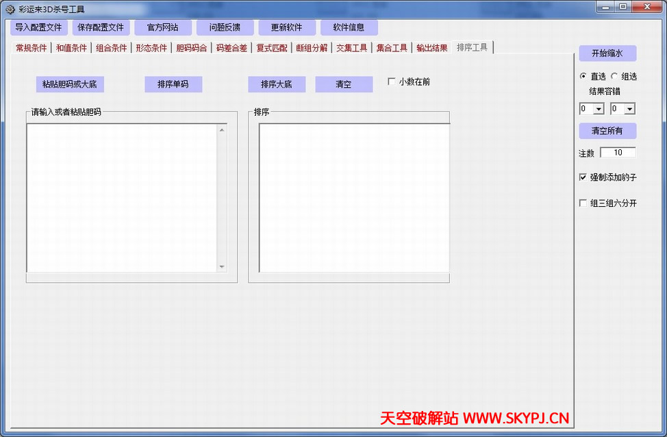Check the 组三组六分开 option
This screenshot has width=667, height=437.
(x=583, y=203)
